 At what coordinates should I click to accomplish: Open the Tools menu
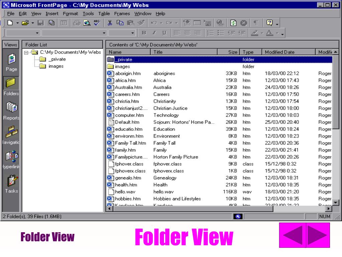pyautogui.click(x=88, y=13)
